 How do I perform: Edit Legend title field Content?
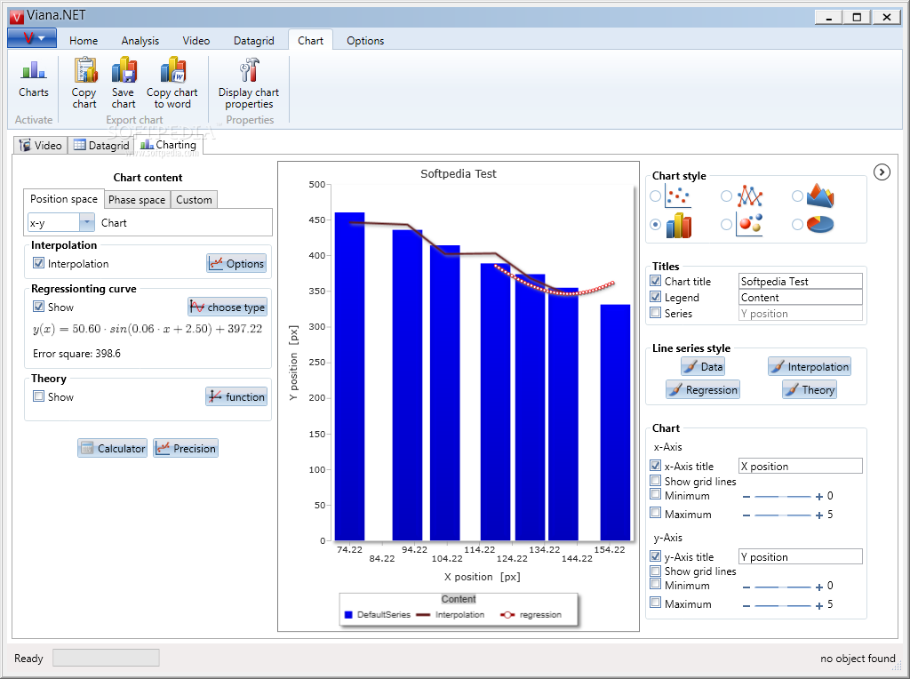801,298
